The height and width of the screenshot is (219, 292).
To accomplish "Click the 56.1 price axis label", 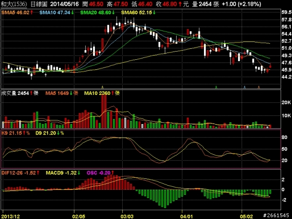I will (287, 27).
